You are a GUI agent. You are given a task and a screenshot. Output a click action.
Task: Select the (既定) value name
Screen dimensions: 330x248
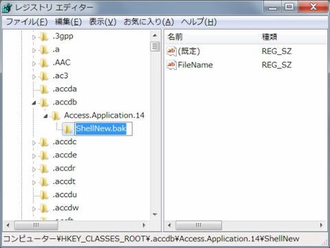tap(189, 51)
